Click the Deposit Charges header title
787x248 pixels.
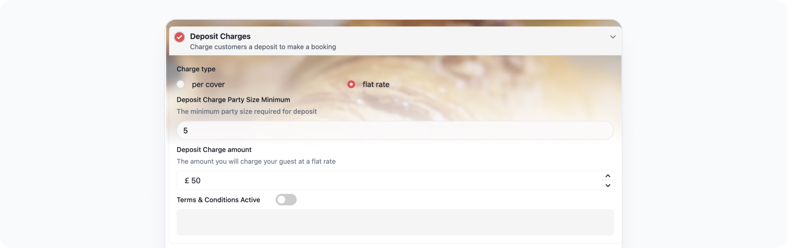pyautogui.click(x=220, y=36)
